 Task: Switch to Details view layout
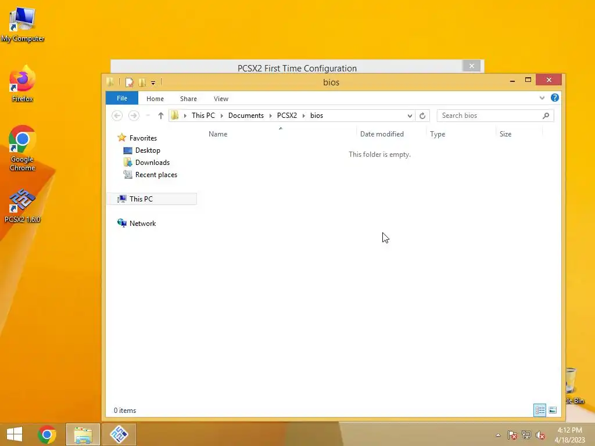[x=540, y=410]
